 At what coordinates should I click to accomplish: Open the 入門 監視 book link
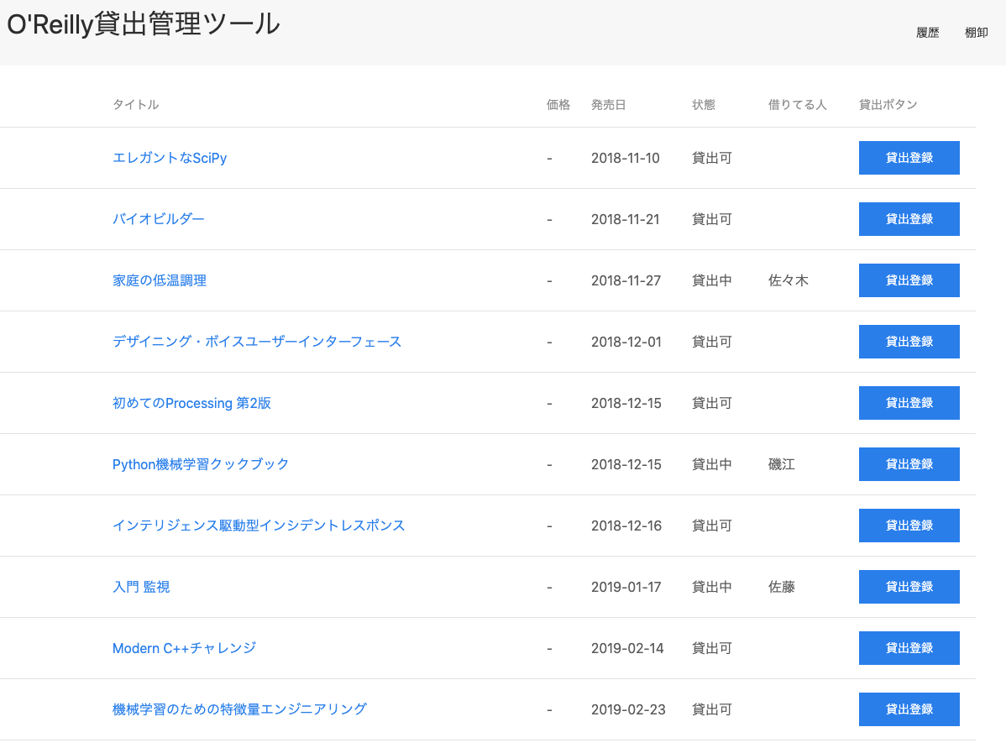tap(141, 587)
